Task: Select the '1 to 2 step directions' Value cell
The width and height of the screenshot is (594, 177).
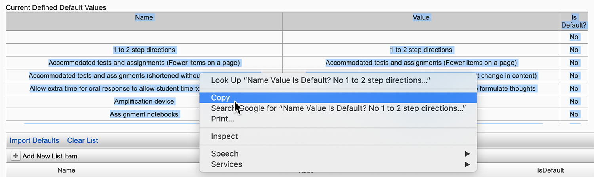Action: 421,50
